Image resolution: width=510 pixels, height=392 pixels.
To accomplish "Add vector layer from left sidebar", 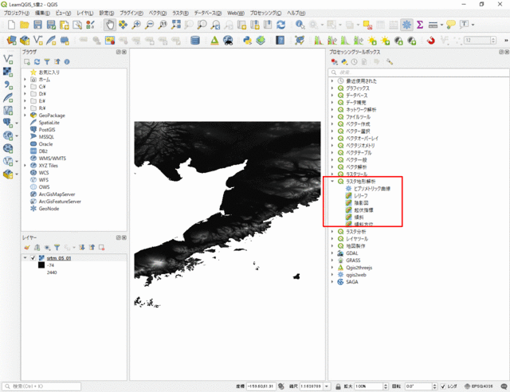I will [x=8, y=59].
